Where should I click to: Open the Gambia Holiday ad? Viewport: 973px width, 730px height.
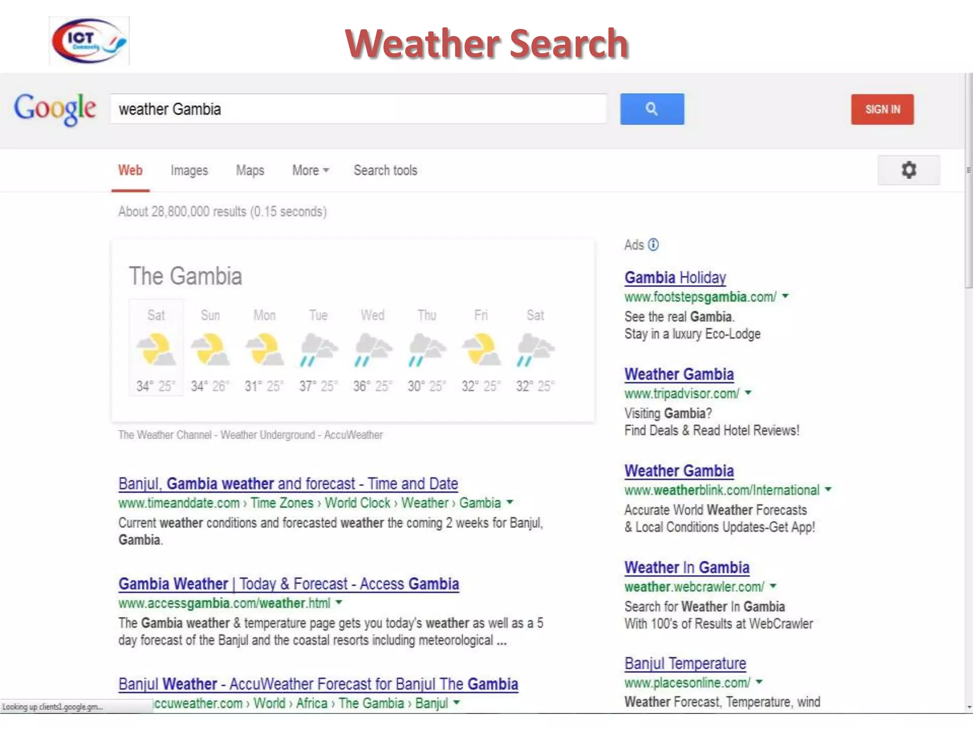[675, 278]
